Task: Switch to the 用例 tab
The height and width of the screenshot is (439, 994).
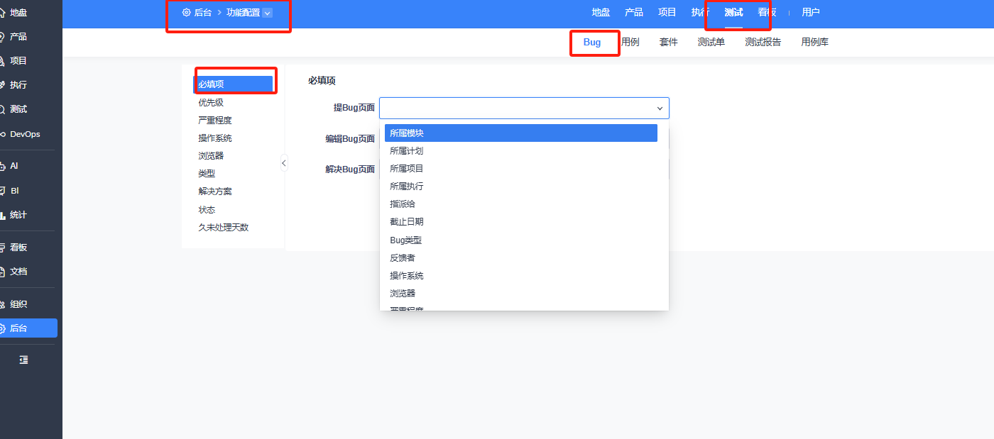Action: pos(630,42)
